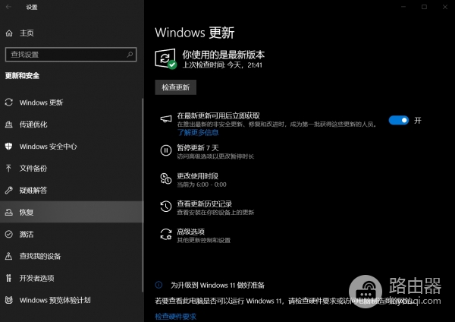This screenshot has width=455, height=322.
Task: Click the shield icon for Windows 安全中心
Action: point(8,146)
